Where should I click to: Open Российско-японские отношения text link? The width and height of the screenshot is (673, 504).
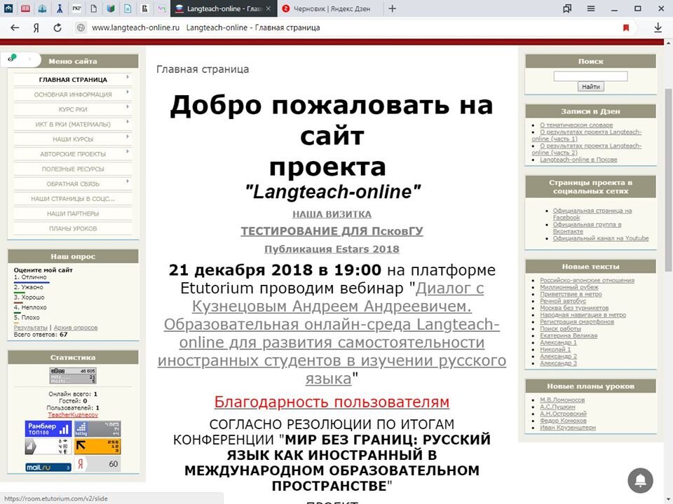pos(587,280)
